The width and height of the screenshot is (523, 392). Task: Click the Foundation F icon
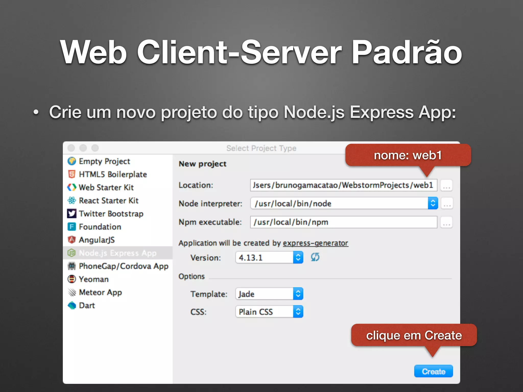pyautogui.click(x=72, y=227)
